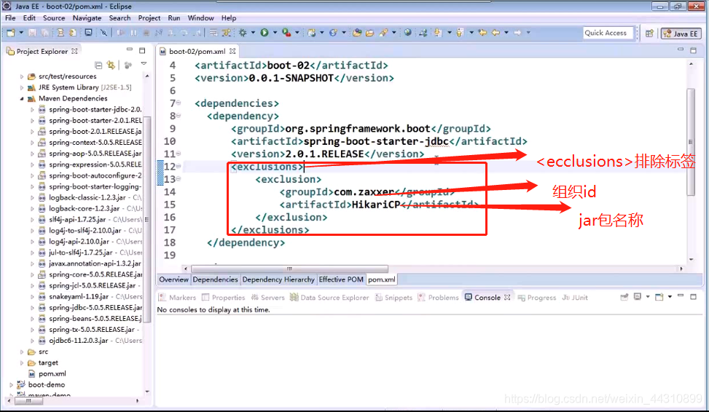Click the New wizard toolbar icon

tap(10, 33)
